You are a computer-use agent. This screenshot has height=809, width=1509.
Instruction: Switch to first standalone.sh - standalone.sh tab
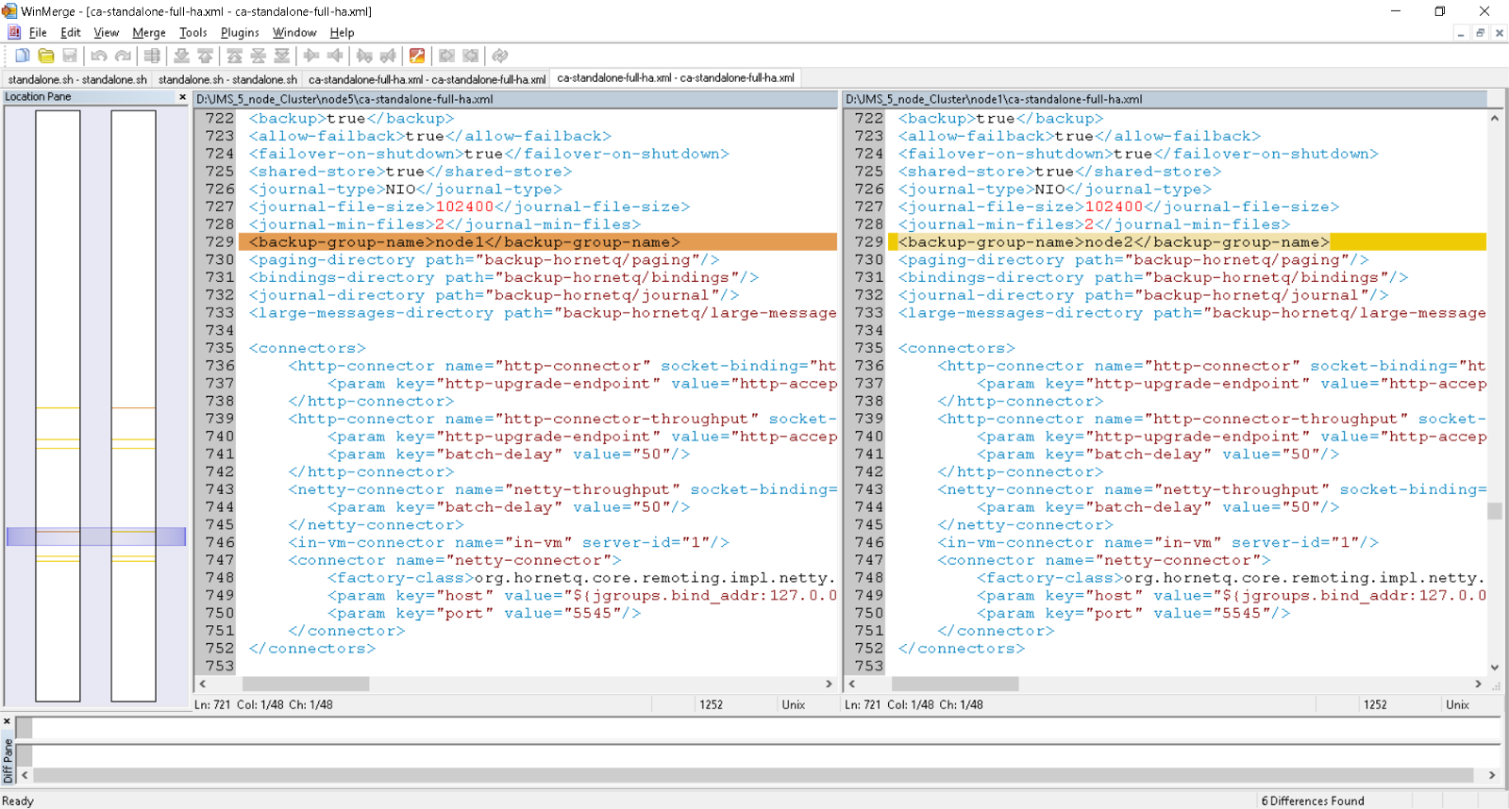[x=77, y=79]
